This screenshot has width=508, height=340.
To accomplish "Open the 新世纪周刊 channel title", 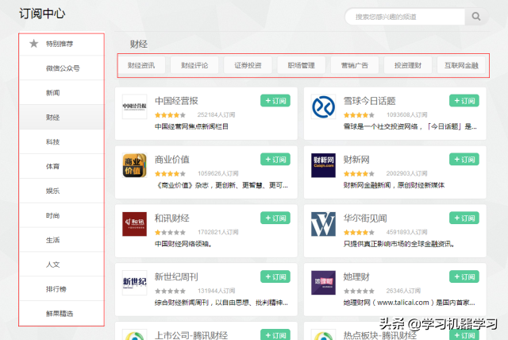I will (176, 276).
